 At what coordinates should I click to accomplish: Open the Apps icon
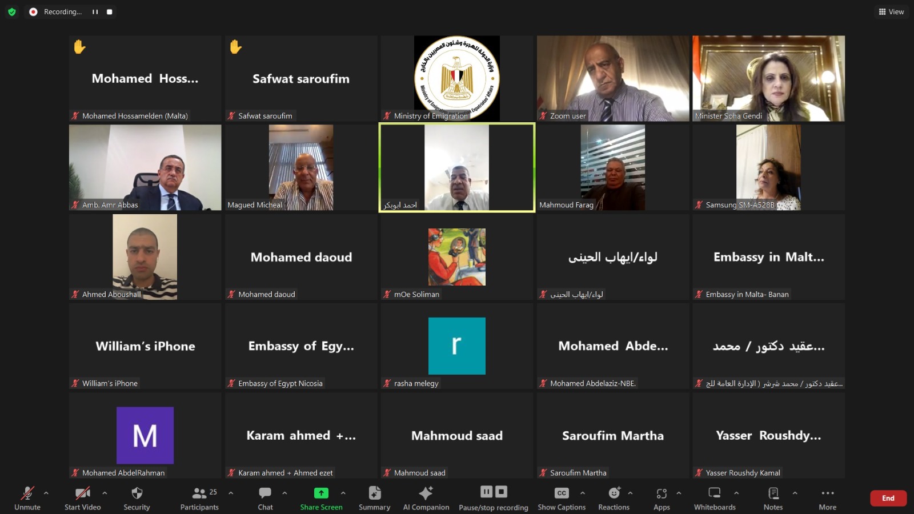tap(662, 493)
